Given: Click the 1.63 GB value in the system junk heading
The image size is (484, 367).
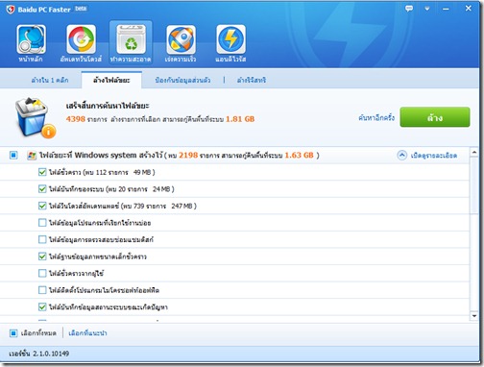Looking at the screenshot, I should pos(299,156).
